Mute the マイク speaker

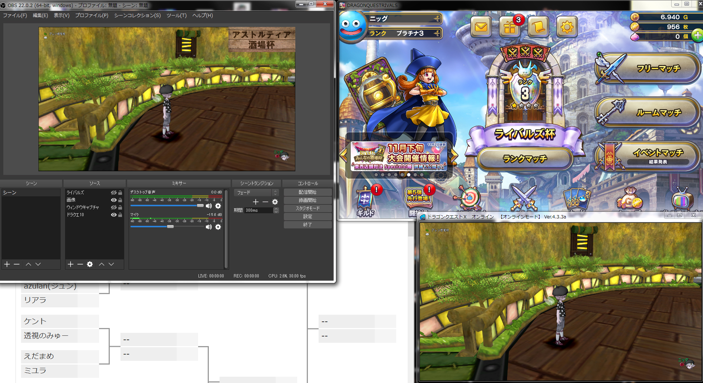pyautogui.click(x=209, y=227)
